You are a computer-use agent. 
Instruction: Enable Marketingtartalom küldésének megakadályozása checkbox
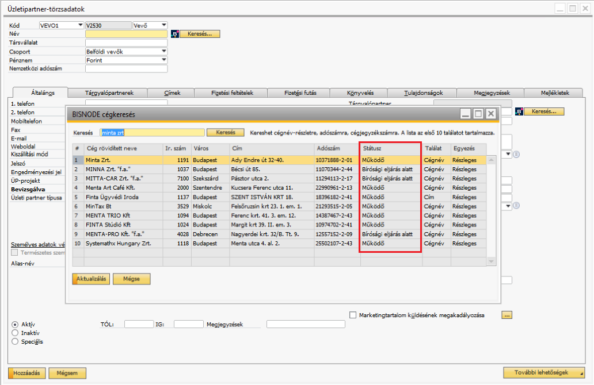(x=353, y=315)
